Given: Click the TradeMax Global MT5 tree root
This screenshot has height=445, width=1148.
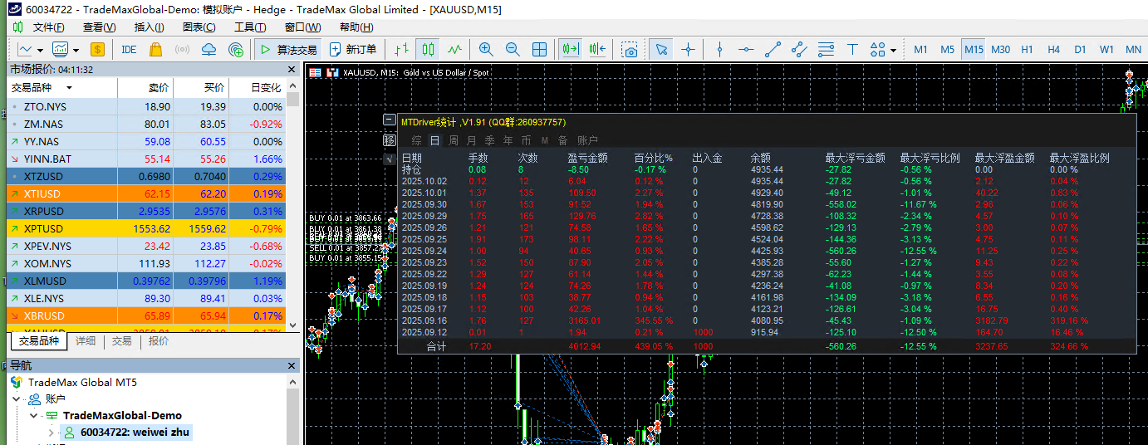Looking at the screenshot, I should pyautogui.click(x=82, y=383).
